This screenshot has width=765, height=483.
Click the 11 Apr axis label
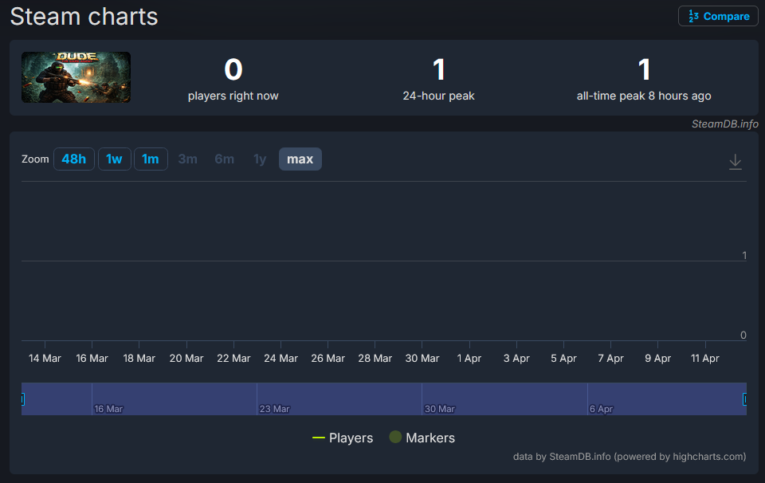[705, 358]
